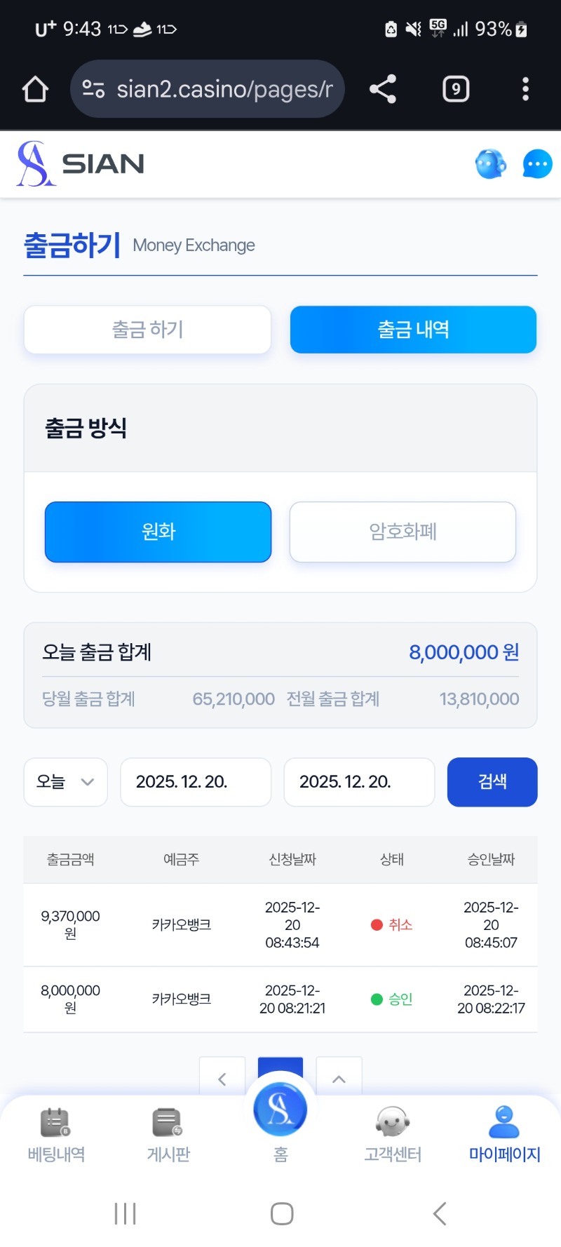
Task: Select 원화 withdrawal method
Action: [158, 532]
